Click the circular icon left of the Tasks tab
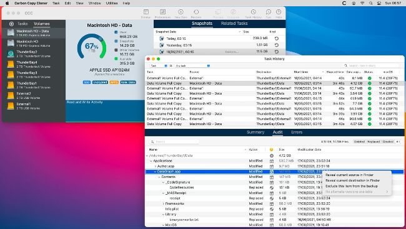 (x=11, y=24)
